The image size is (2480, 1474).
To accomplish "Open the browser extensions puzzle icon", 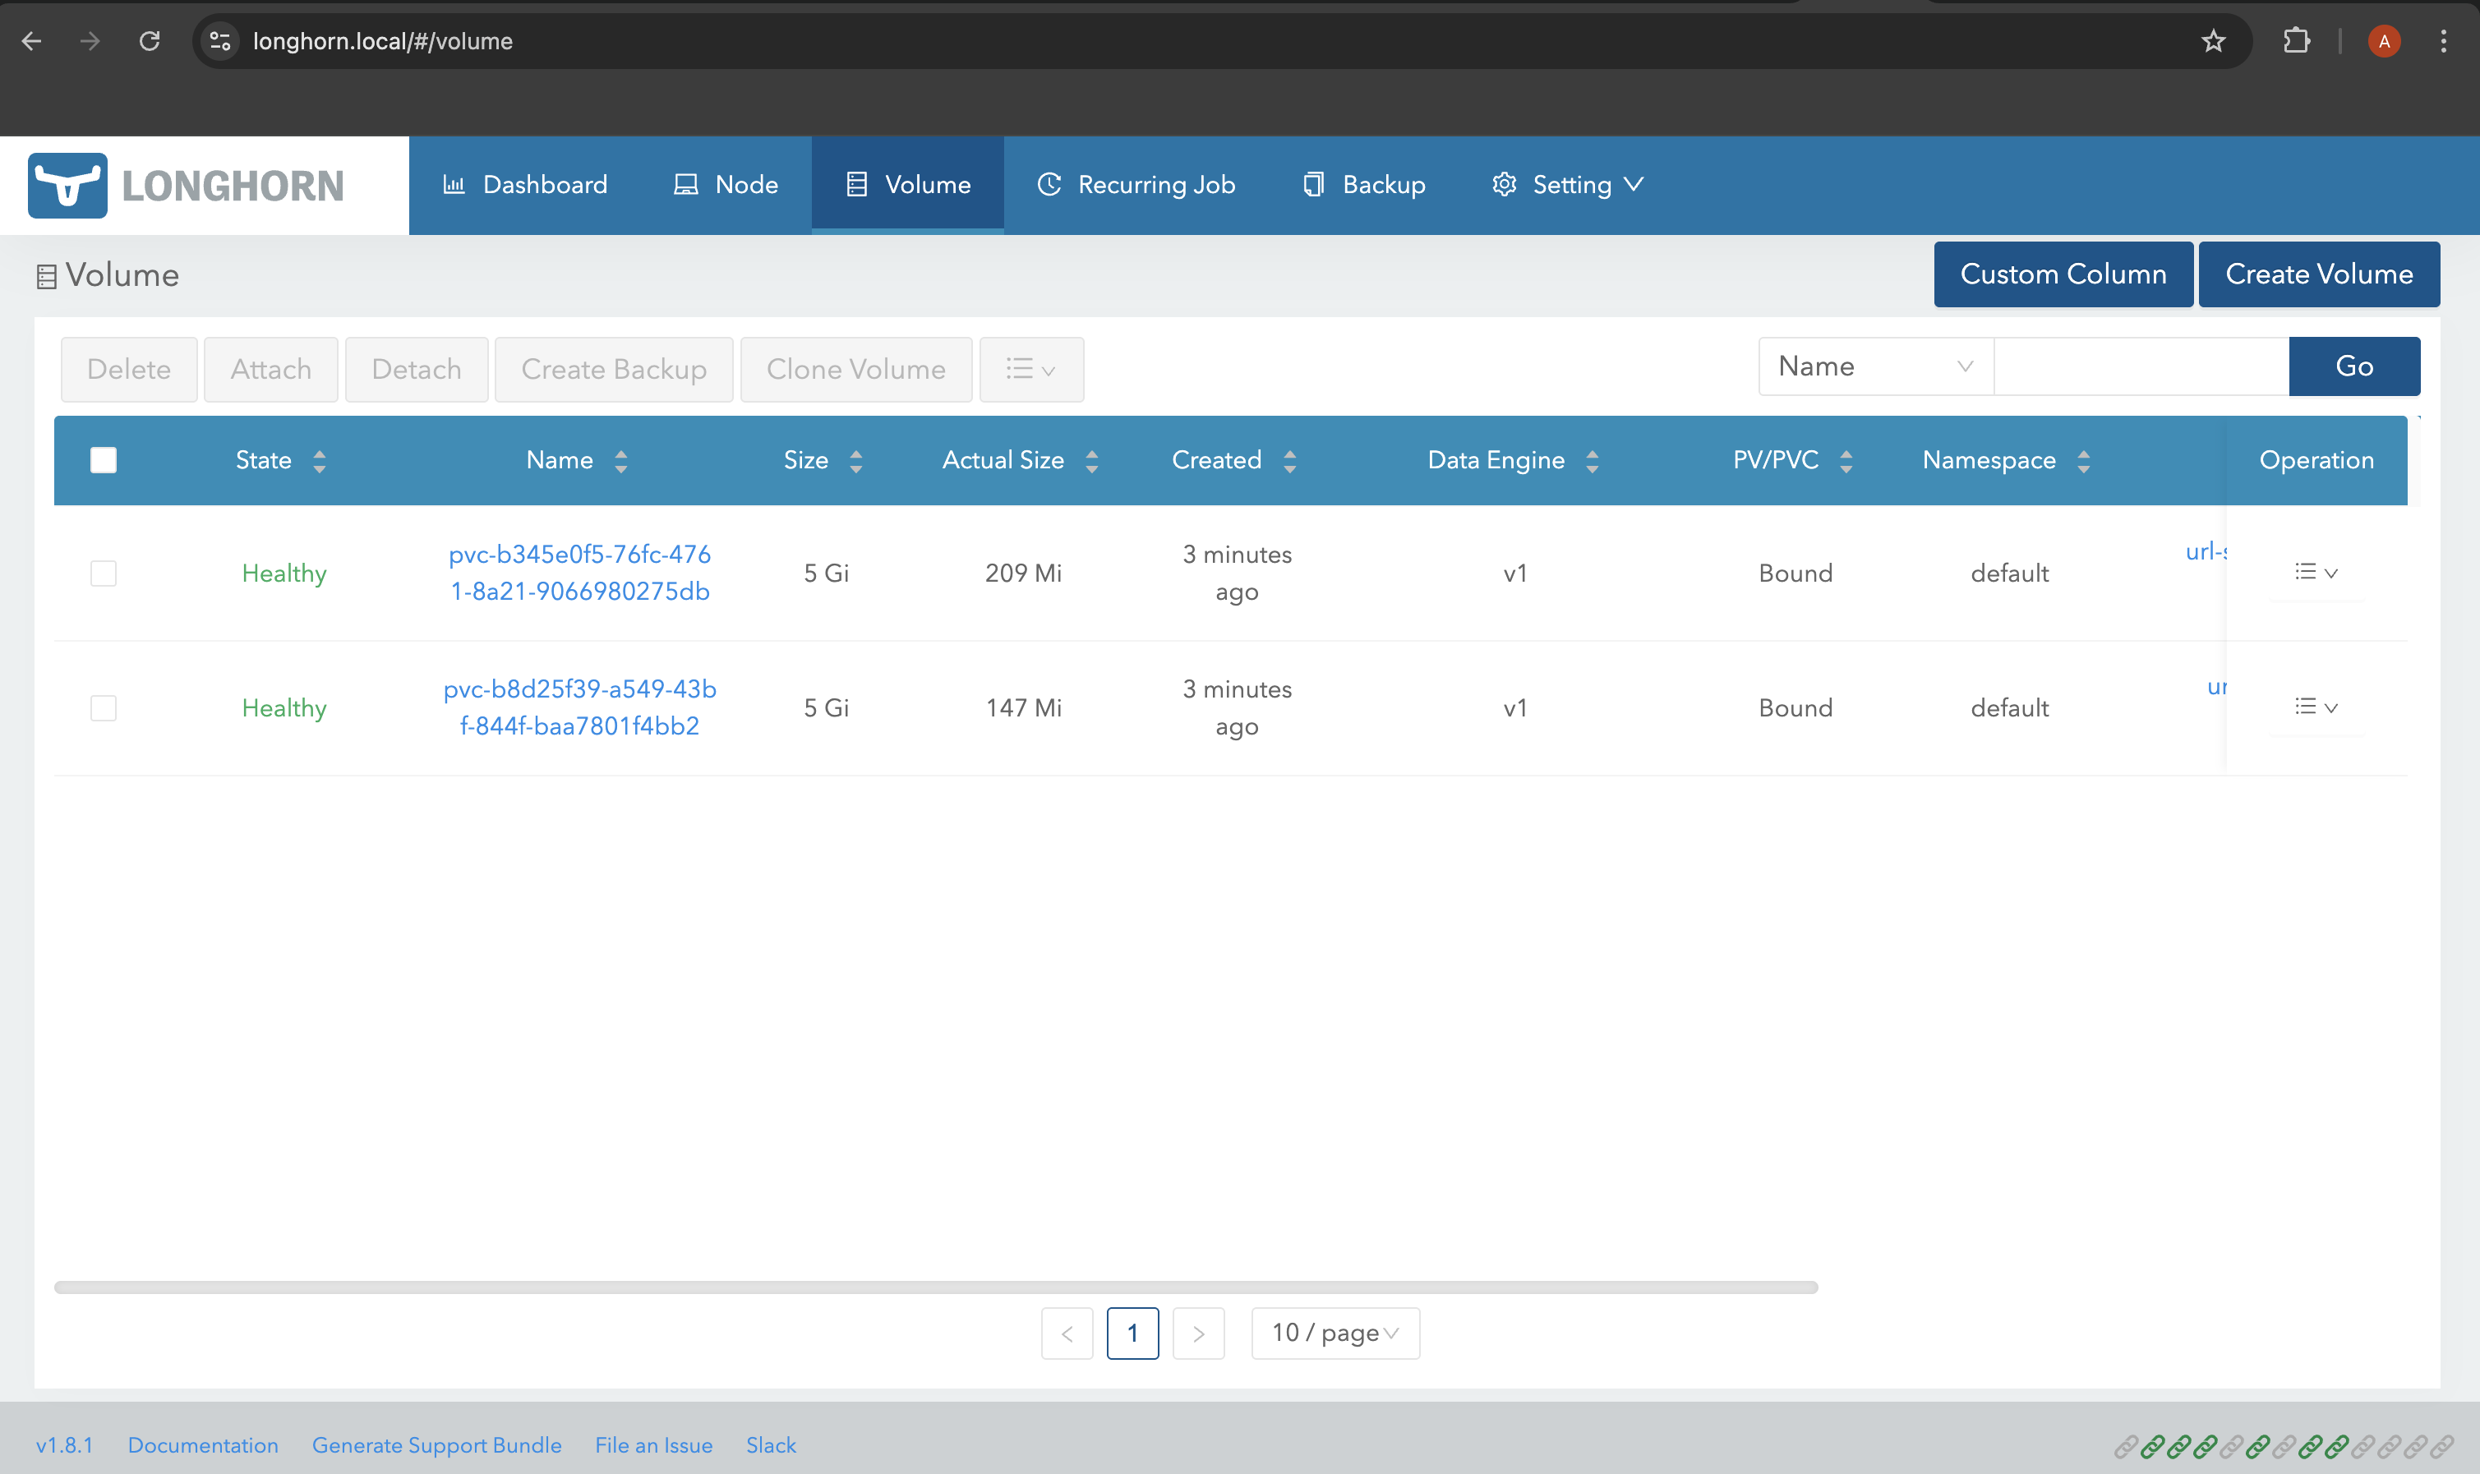I will pyautogui.click(x=2295, y=41).
